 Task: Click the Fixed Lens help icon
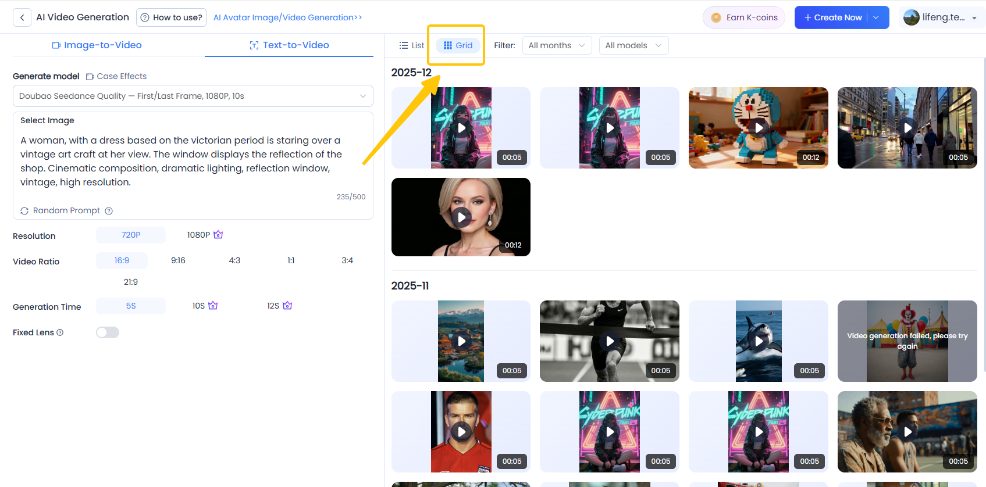pyautogui.click(x=60, y=332)
